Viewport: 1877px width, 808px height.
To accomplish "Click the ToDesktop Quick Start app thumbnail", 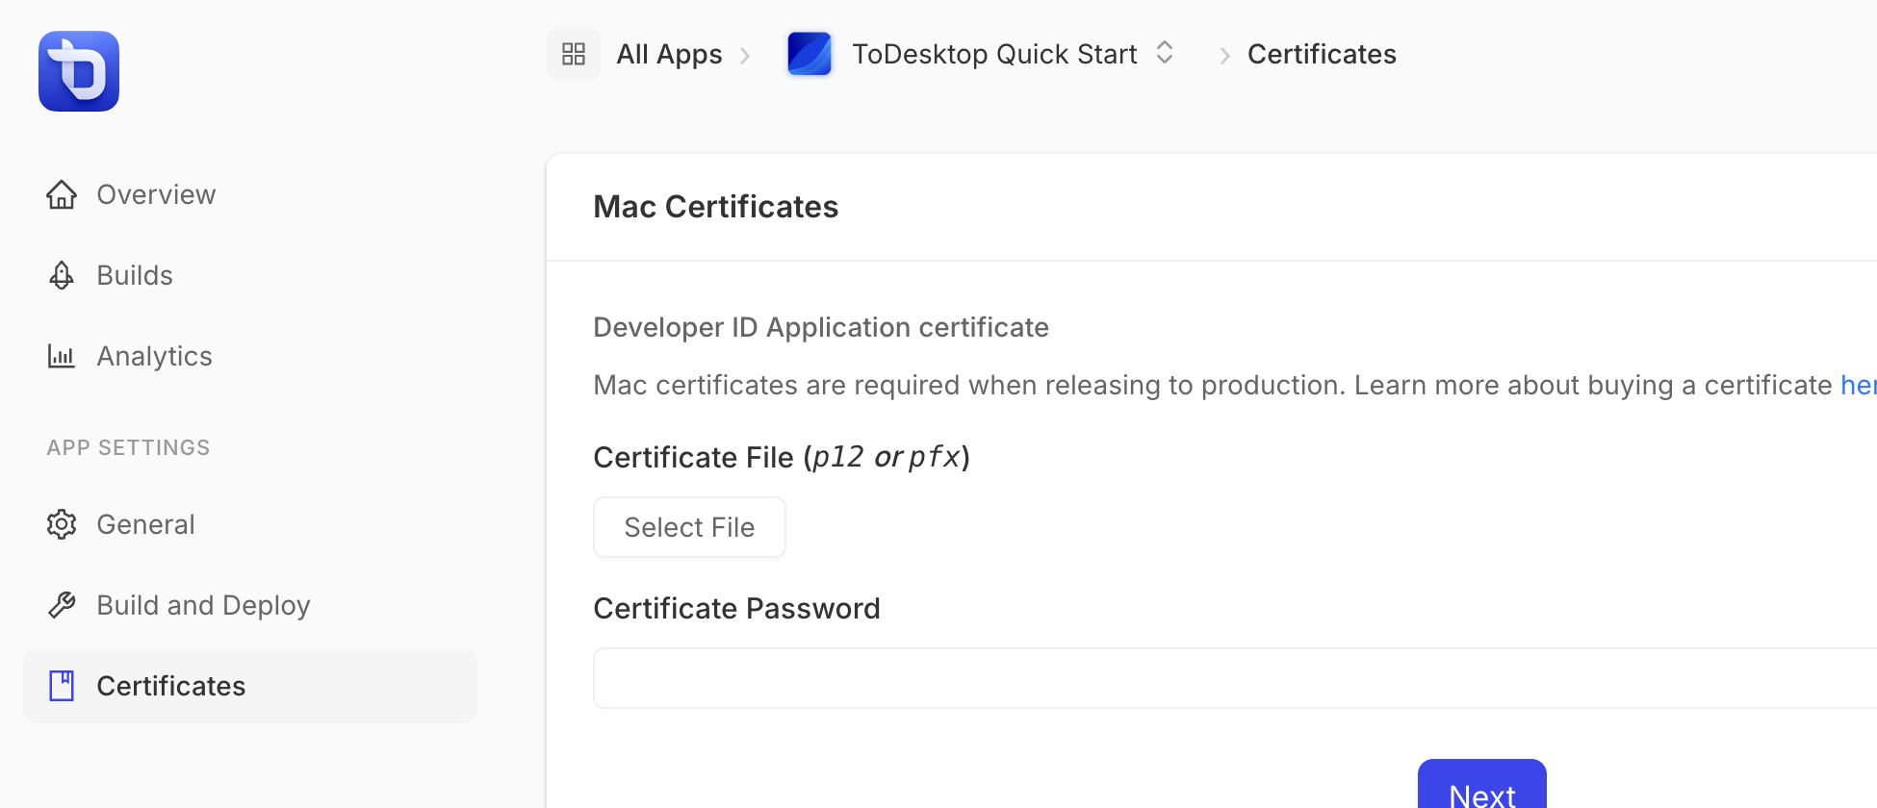I will [x=810, y=54].
